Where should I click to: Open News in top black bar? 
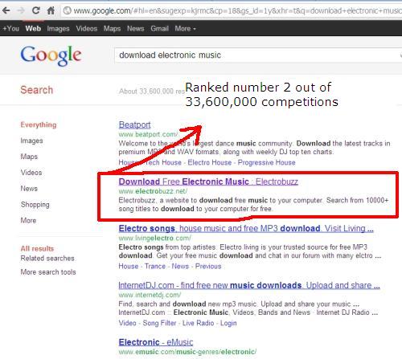click(x=136, y=28)
